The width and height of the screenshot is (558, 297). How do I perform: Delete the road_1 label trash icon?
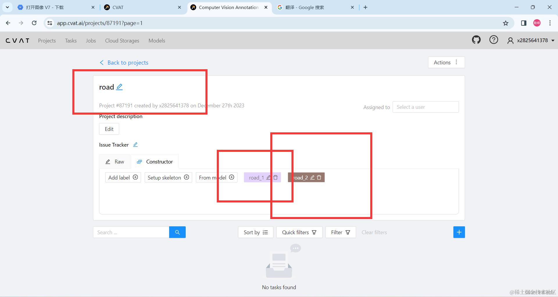276,177
